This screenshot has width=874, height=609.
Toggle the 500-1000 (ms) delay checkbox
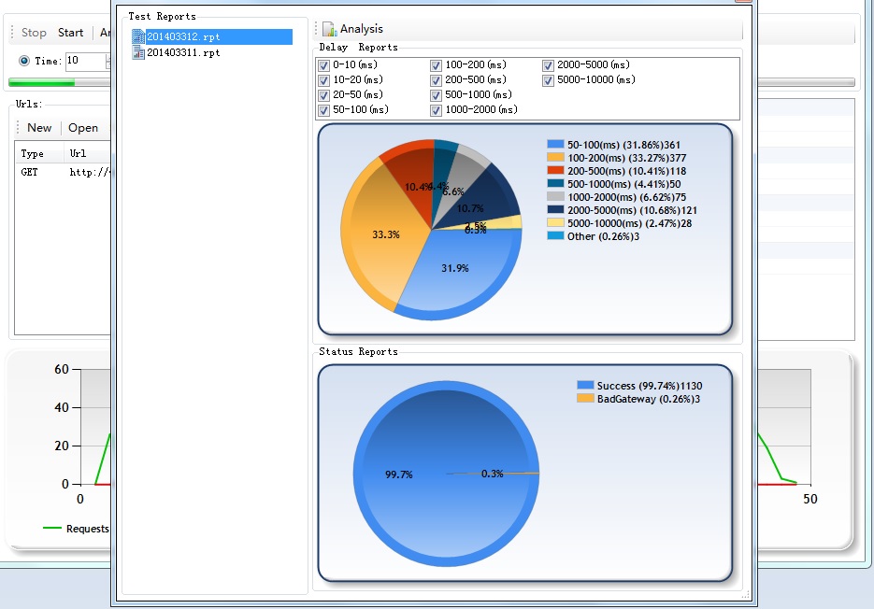pos(436,95)
